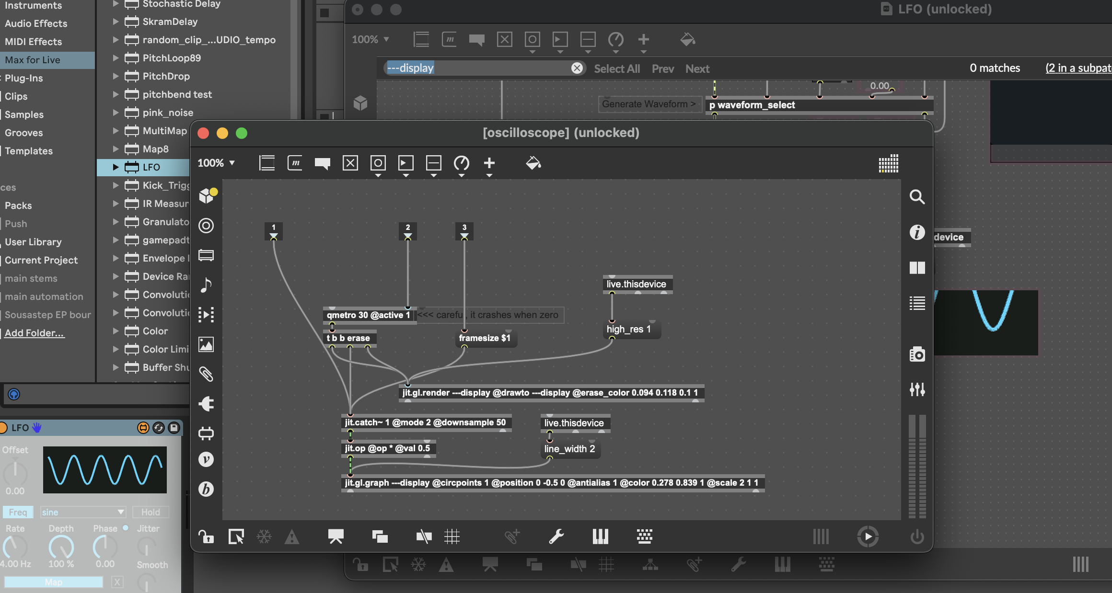1112x593 pixels.
Task: Toggle grid display in oscilloscope bottom bar
Action: pos(452,536)
